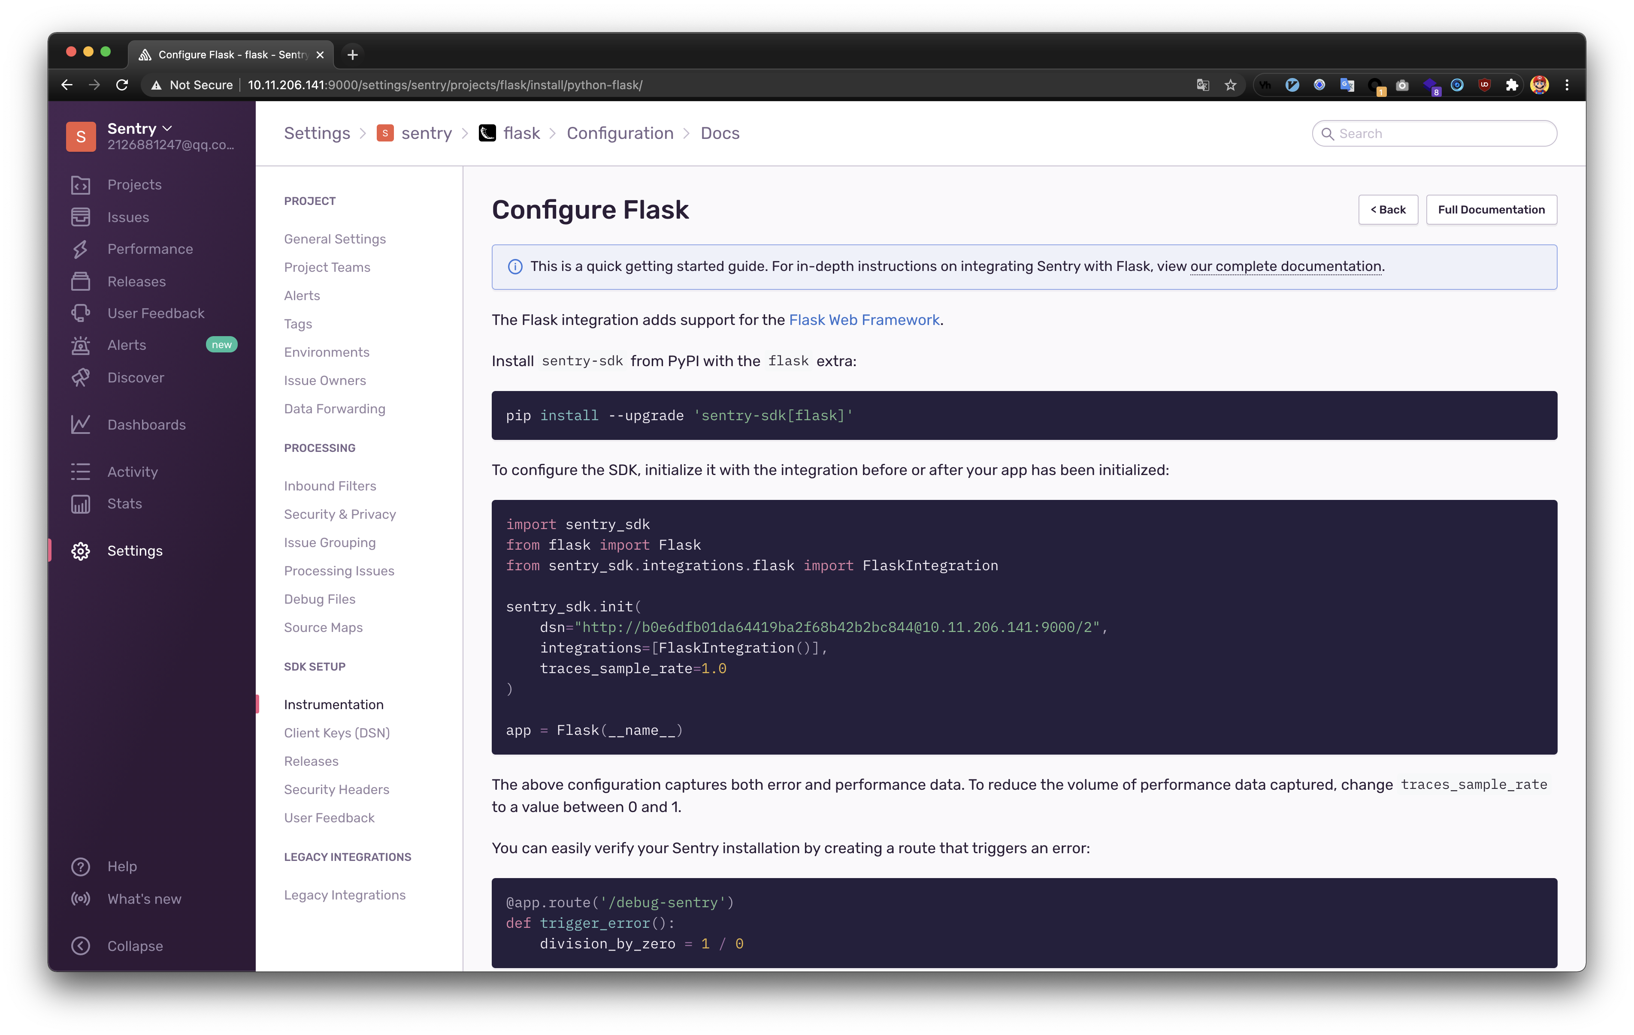The height and width of the screenshot is (1035, 1634).
Task: Click the Releases box icon
Action: pos(80,281)
